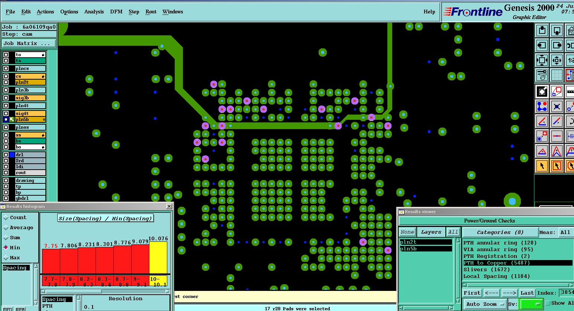Toggle the plnss layer checkbox
Image resolution: width=574 pixels, height=311 pixels.
pos(6,127)
